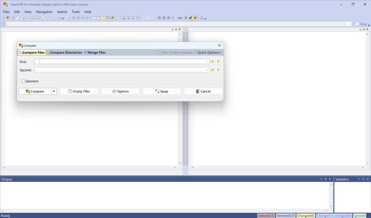
Task: Pin the Output panel
Action: click(x=326, y=179)
